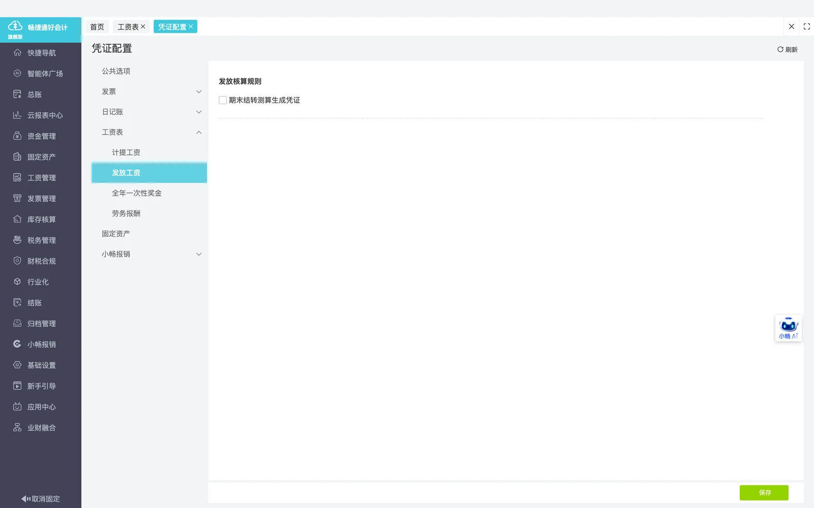Viewport: 814px width, 508px height.
Task: Open 工资管理 sidebar icon
Action: [17, 177]
